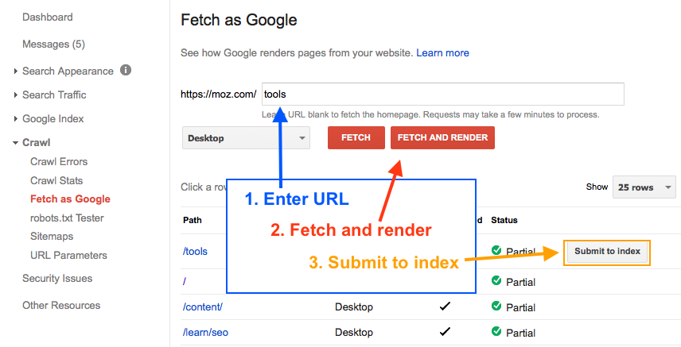Open the Show 25 rows dropdown
Screen dimensions: 681x347
pos(643,187)
